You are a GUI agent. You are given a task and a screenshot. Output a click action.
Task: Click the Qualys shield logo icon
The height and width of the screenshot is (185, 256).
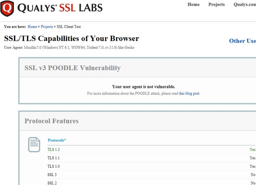[x=7, y=8]
